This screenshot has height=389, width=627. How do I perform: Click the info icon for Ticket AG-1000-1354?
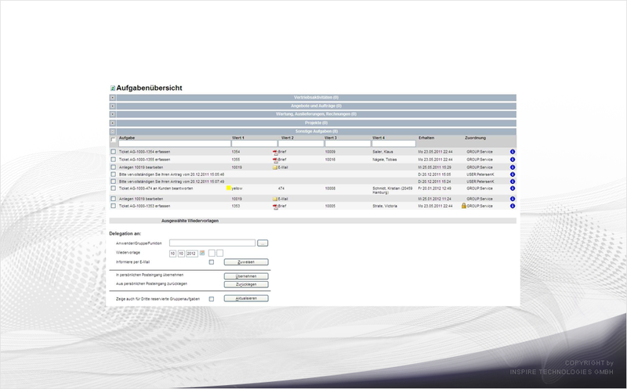(513, 152)
